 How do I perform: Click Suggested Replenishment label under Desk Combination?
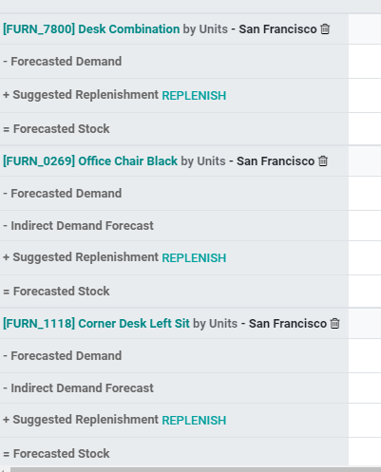(x=81, y=95)
